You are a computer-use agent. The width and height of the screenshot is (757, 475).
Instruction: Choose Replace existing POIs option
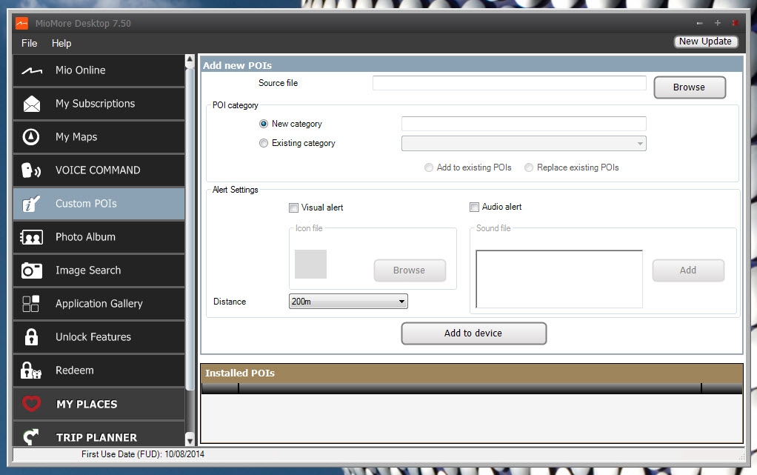click(x=529, y=167)
